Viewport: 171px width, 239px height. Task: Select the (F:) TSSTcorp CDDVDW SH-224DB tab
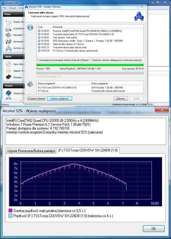coord(88,150)
